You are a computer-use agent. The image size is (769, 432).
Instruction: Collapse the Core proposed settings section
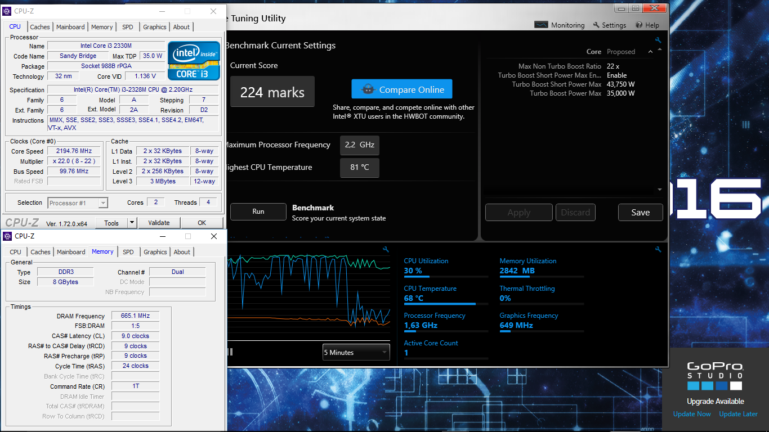[x=651, y=52]
